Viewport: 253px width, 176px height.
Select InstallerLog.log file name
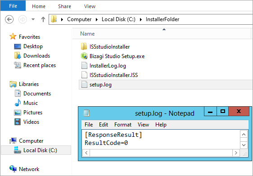point(108,66)
